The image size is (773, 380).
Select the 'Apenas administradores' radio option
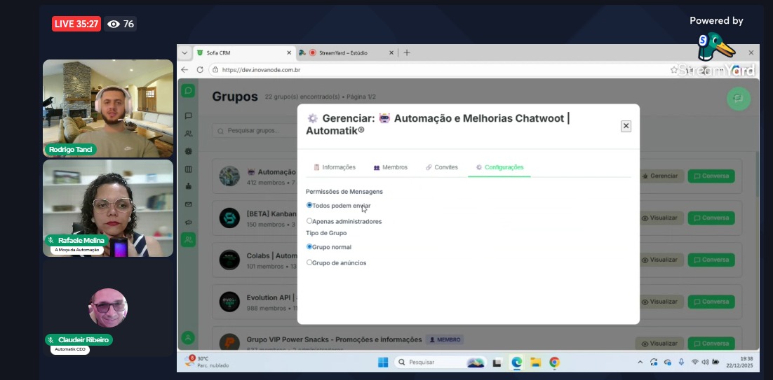[309, 221]
